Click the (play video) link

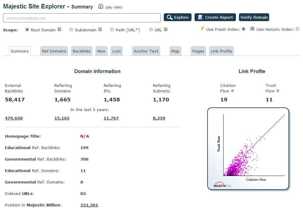point(114,7)
